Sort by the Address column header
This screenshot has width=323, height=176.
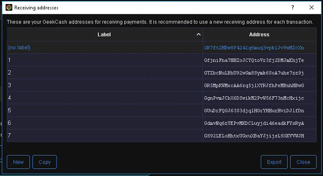tap(259, 35)
